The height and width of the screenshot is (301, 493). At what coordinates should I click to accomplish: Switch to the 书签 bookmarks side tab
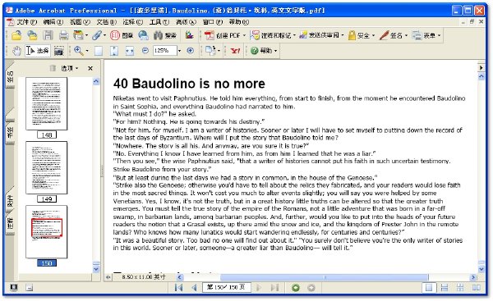coord(10,132)
